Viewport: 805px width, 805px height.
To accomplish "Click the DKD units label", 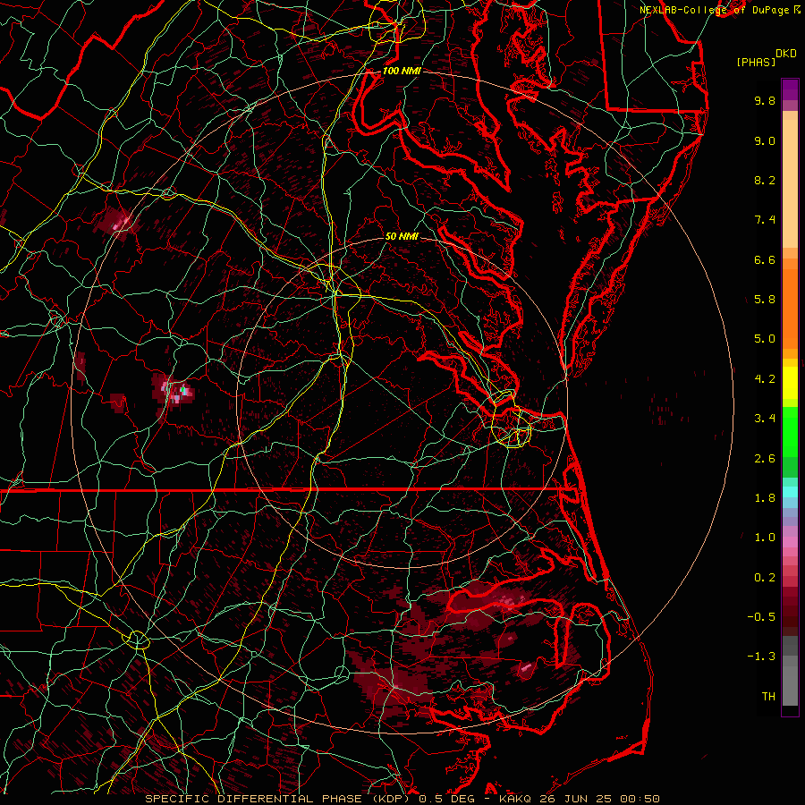I will click(785, 54).
